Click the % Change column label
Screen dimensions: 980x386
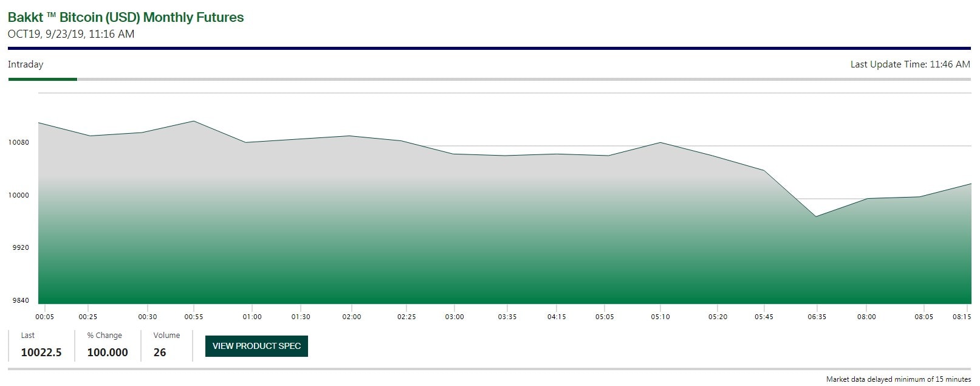tap(105, 336)
